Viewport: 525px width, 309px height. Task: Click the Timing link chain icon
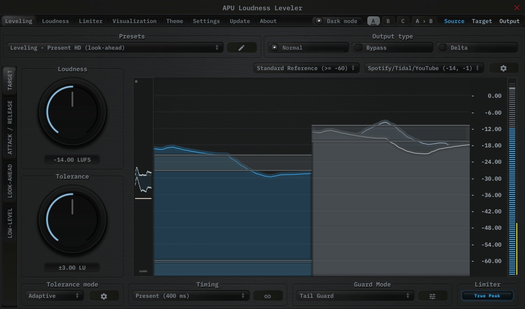pos(268,296)
